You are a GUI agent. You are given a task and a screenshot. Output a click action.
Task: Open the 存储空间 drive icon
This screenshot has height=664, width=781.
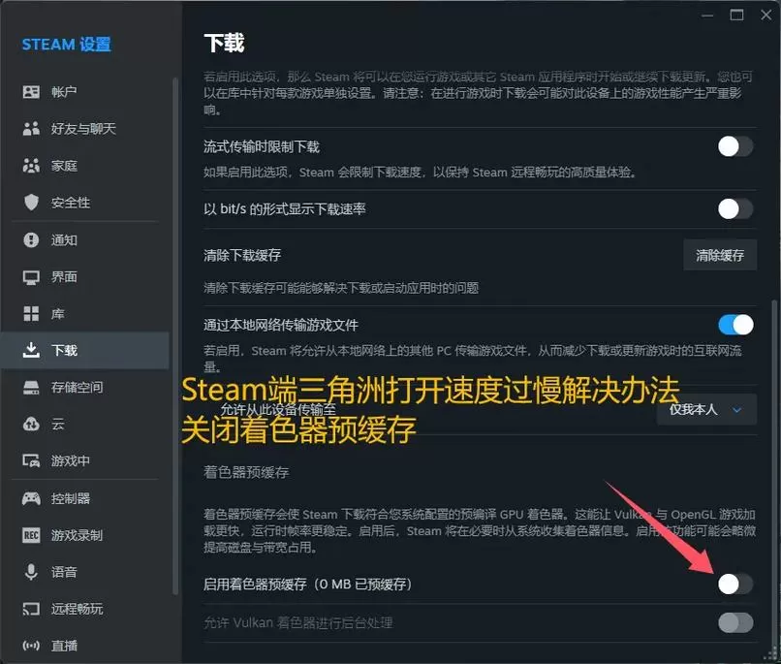click(31, 387)
